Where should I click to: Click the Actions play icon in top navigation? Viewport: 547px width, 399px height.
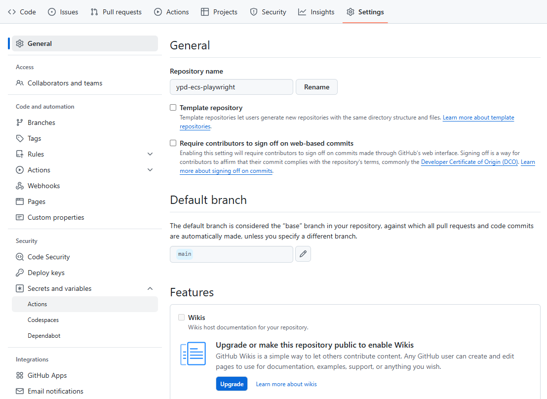158,12
